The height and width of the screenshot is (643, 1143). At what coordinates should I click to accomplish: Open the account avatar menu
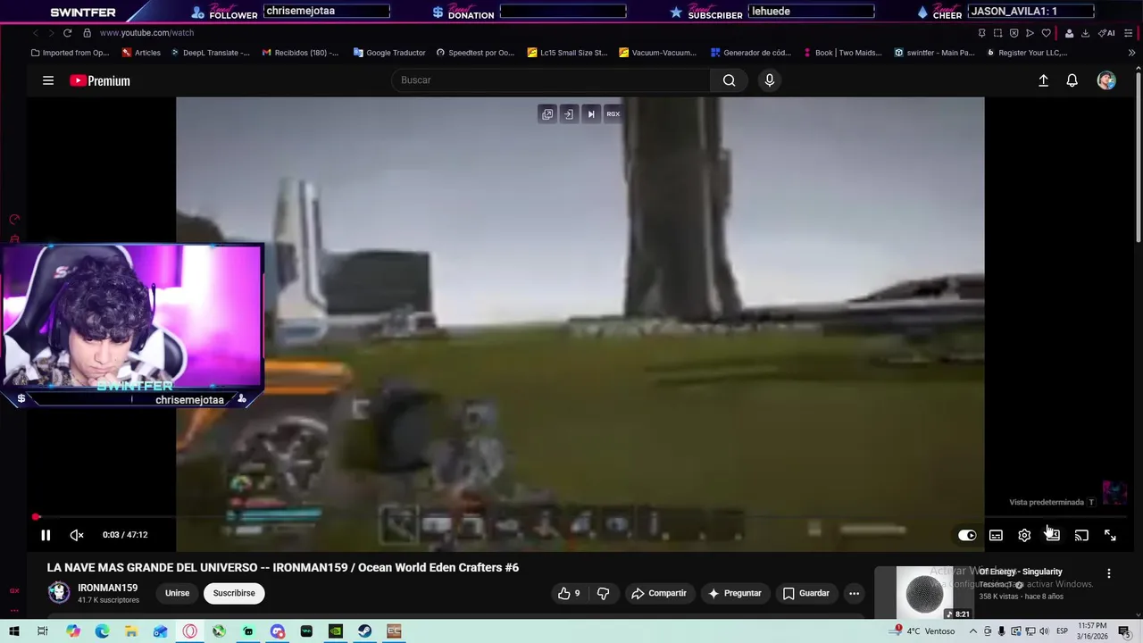[1106, 80]
